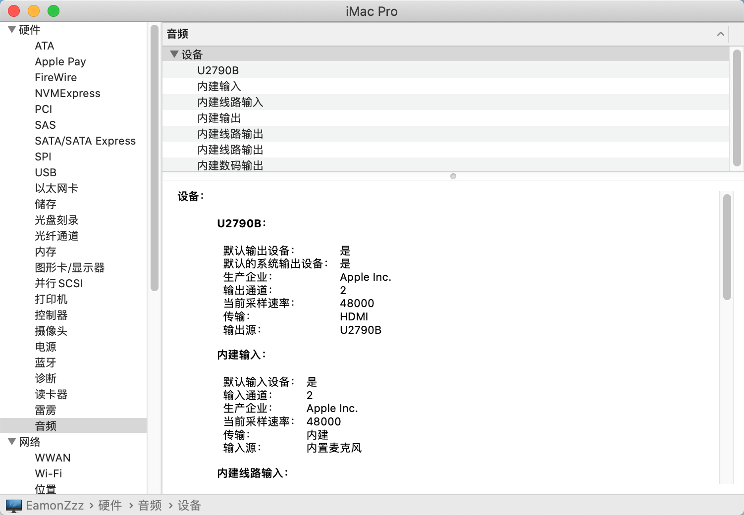Click the 内建线路输入 heading in details

253,473
